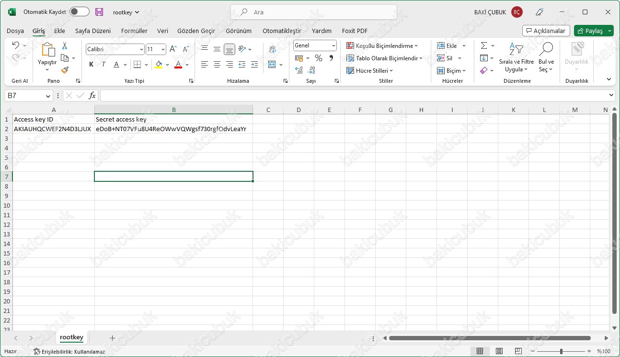Open the Formüller tab
The height and width of the screenshot is (357, 620).
[x=134, y=31]
